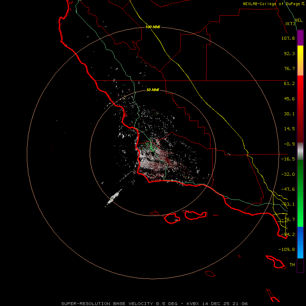306x306 pixels.
Task: Pick the gray near-zero segment of the color bar
Action: click(300, 151)
